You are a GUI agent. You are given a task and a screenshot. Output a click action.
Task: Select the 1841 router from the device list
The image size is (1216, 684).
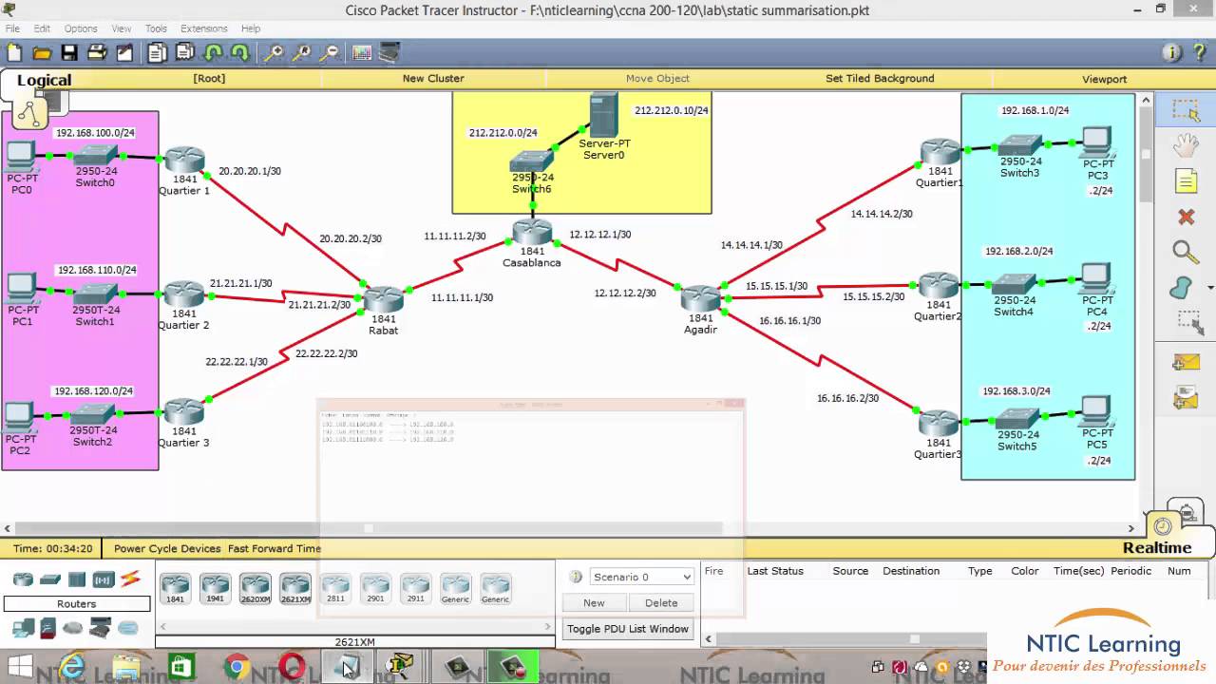coord(176,589)
